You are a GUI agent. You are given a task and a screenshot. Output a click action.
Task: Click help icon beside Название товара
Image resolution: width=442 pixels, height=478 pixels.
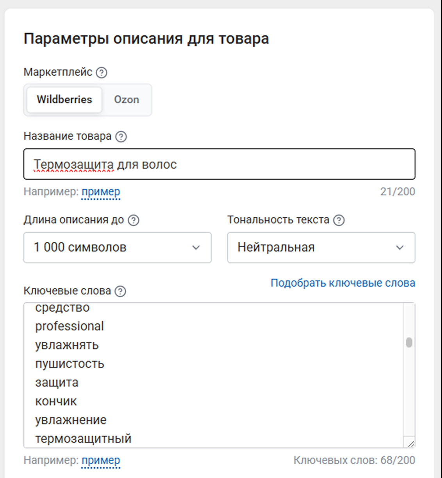click(121, 137)
